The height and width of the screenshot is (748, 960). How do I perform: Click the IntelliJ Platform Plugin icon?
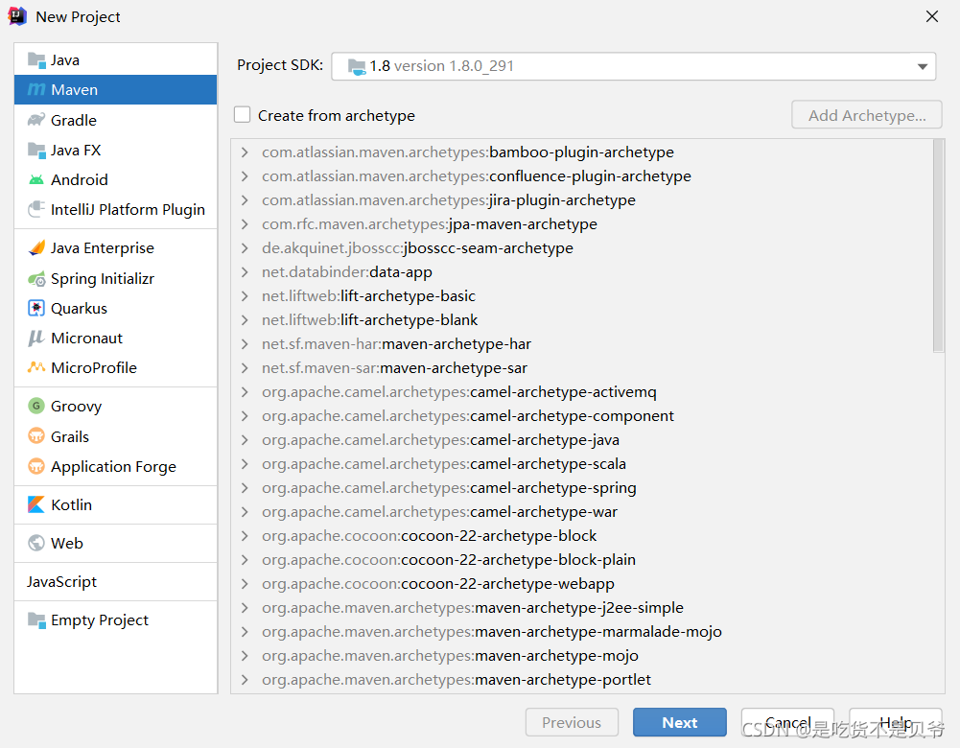coord(36,209)
